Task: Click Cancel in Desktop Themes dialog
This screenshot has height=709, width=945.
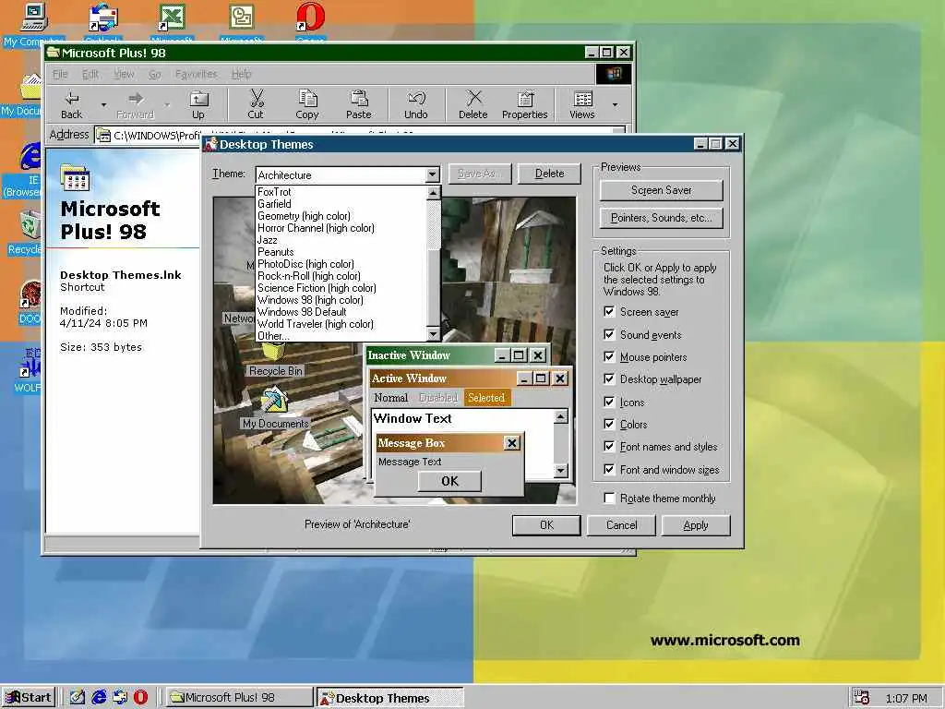Action: tap(621, 525)
